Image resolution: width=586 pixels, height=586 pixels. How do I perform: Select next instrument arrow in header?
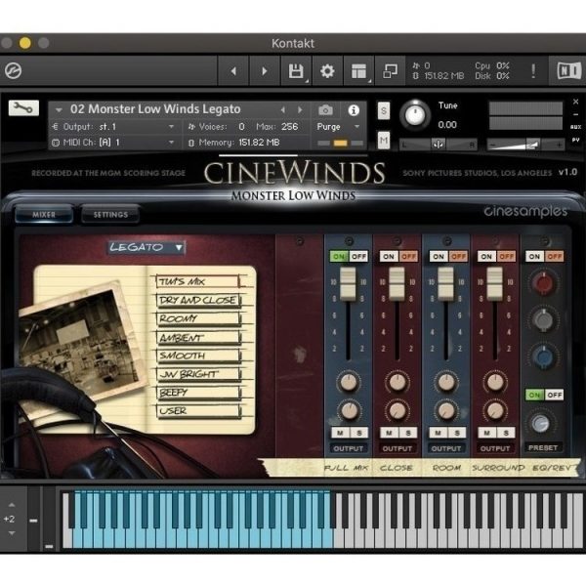pyautogui.click(x=300, y=109)
